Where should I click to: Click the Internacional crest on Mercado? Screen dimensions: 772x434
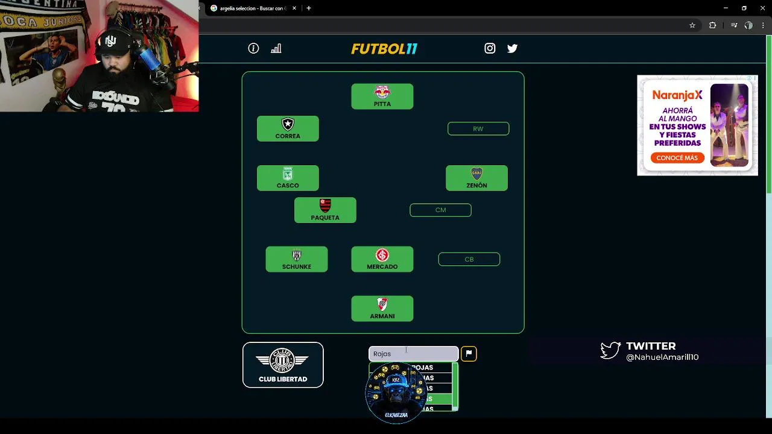[x=382, y=255]
